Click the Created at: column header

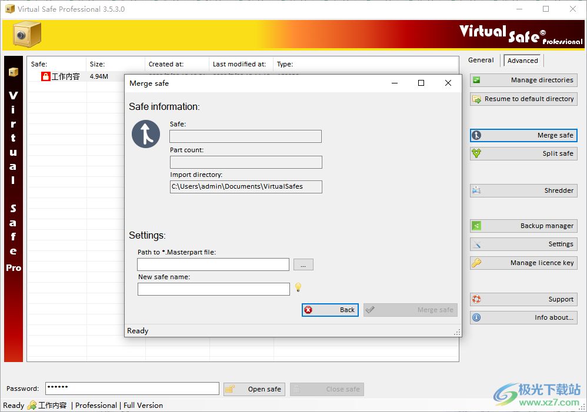click(177, 64)
